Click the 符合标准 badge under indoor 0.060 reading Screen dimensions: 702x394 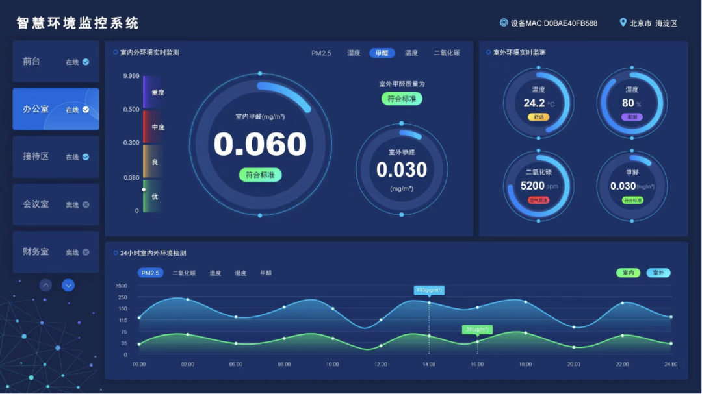tap(260, 175)
